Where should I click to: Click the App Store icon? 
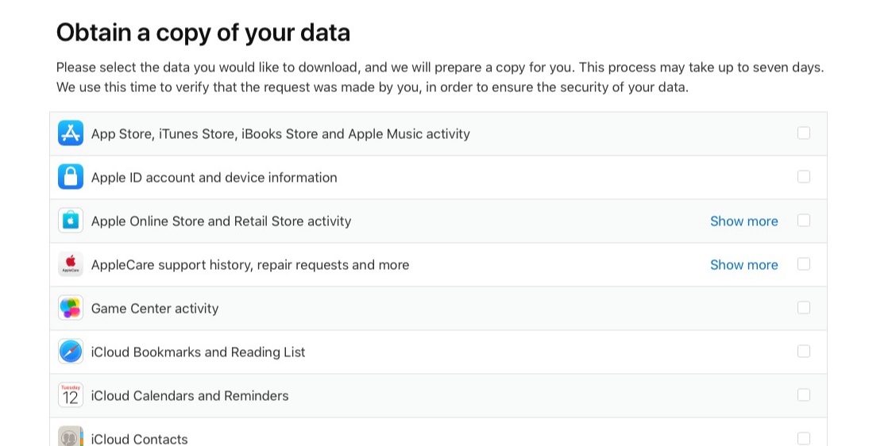click(71, 133)
